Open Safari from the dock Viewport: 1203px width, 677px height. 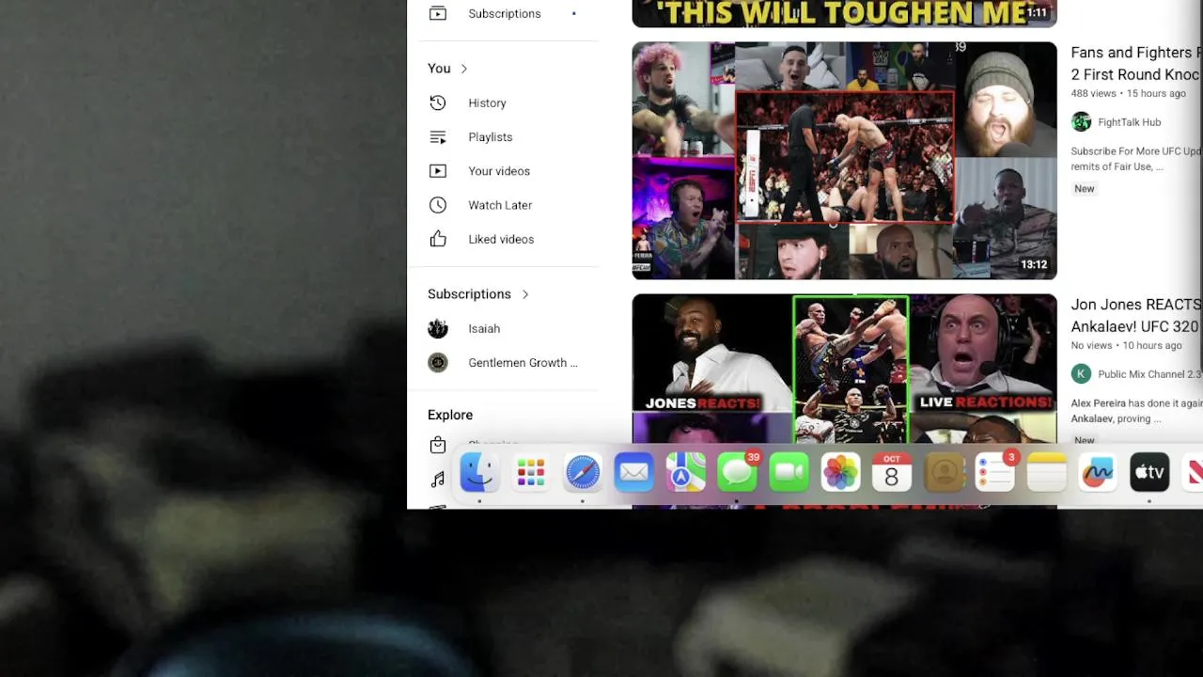pyautogui.click(x=583, y=473)
